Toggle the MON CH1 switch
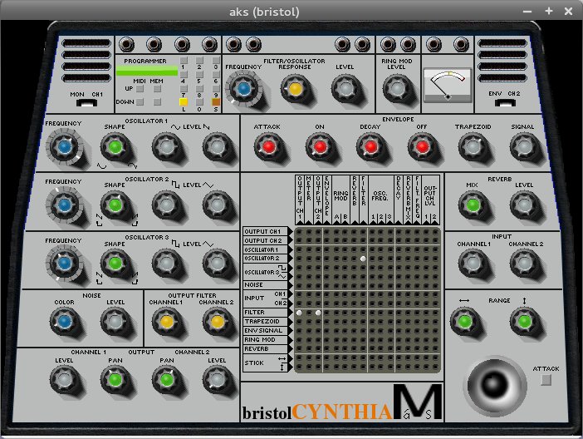583x439 pixels. pyautogui.click(x=86, y=103)
